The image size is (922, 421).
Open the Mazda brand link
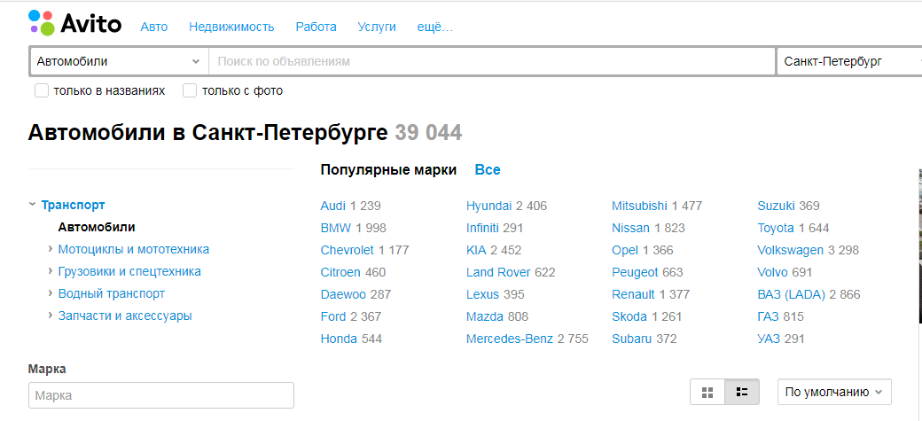pyautogui.click(x=485, y=317)
